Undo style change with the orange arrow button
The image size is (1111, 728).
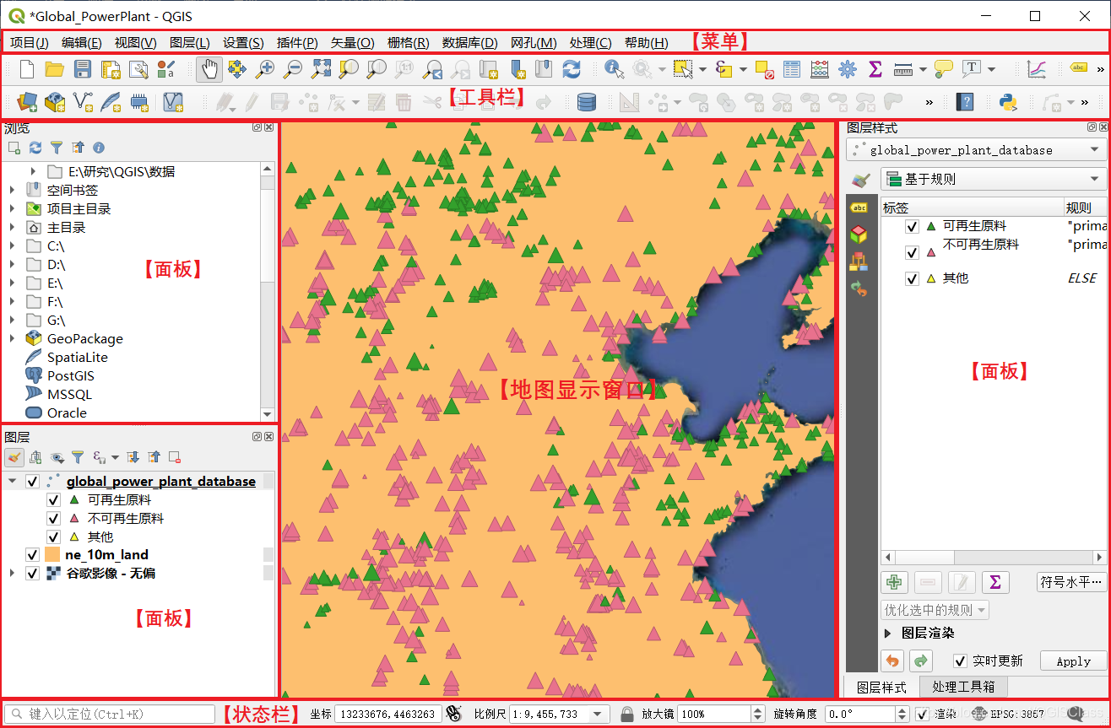pyautogui.click(x=892, y=661)
